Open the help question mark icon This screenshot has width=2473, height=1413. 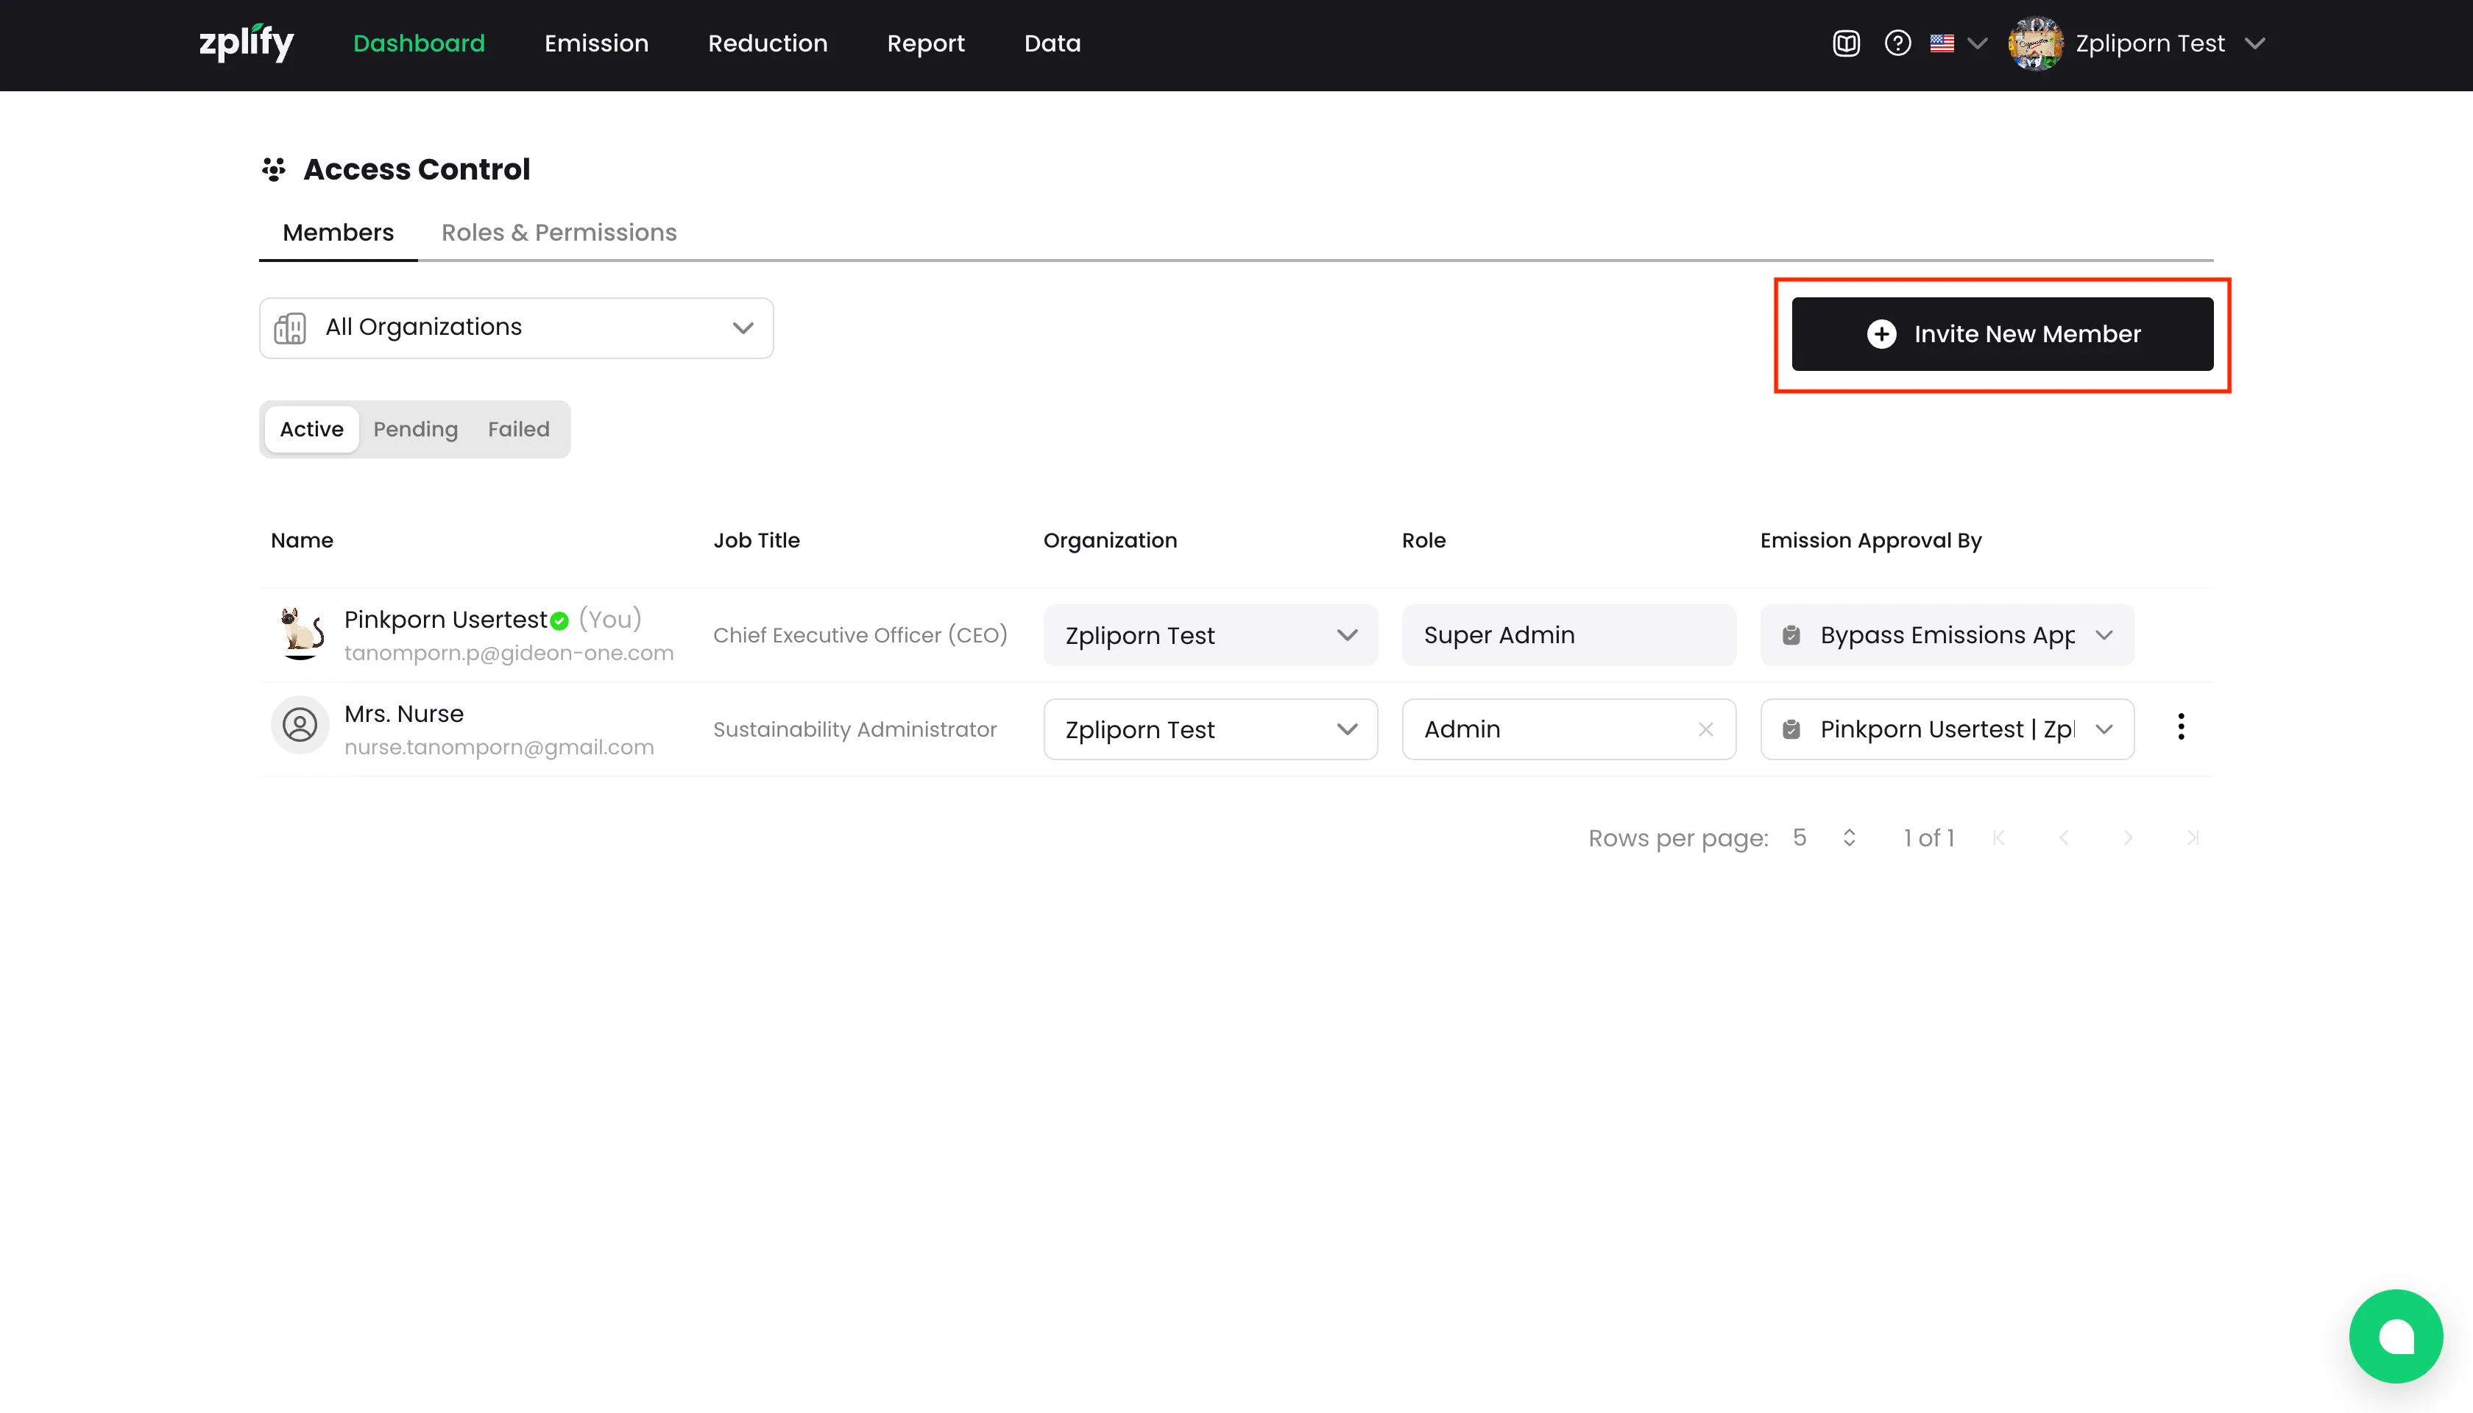coord(1897,43)
